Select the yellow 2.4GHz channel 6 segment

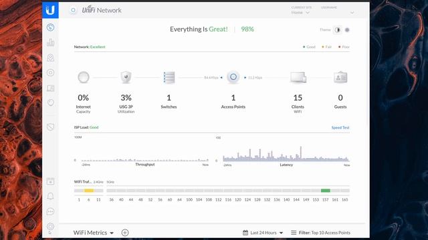[89, 191]
